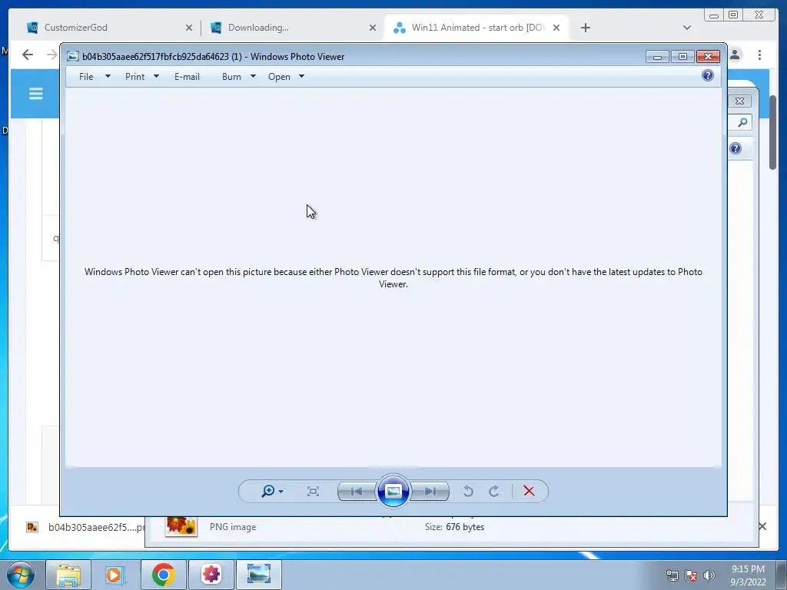This screenshot has height=590, width=787.
Task: Open the Print menu
Action: coord(135,77)
